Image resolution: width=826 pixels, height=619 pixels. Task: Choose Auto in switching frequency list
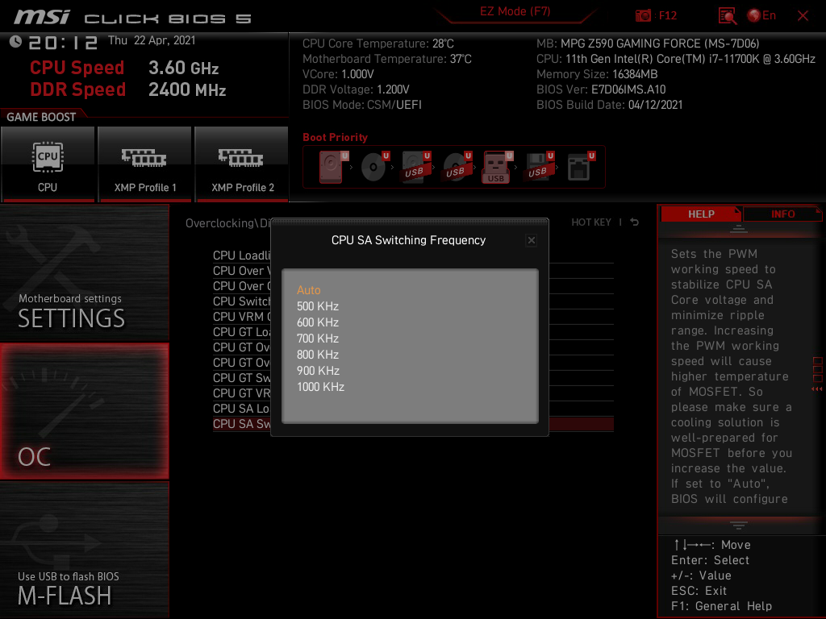tap(309, 290)
